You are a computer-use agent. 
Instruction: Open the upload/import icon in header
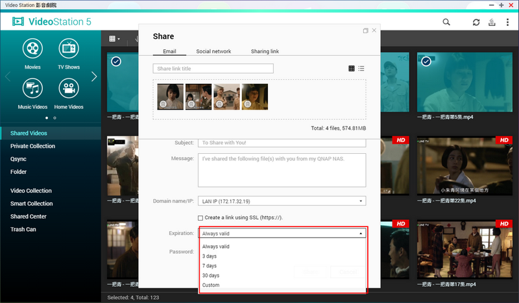492,22
